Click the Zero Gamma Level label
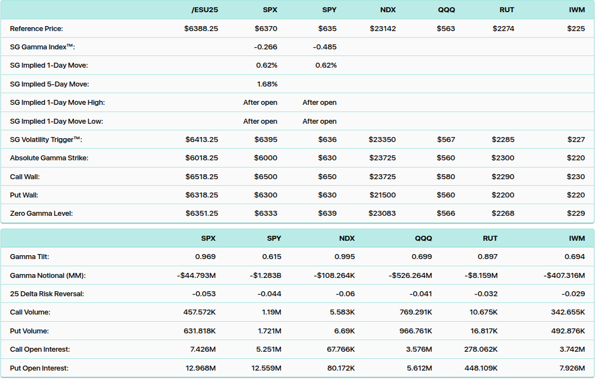The height and width of the screenshot is (380, 595). pos(42,214)
